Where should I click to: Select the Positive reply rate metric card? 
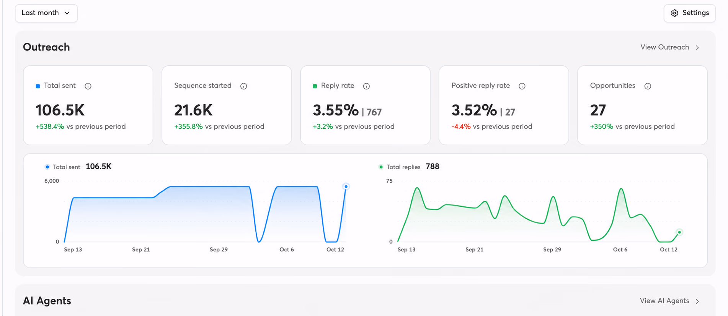pos(504,105)
